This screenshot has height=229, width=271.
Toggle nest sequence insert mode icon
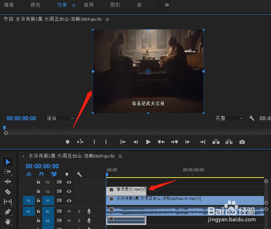[x=29, y=174]
